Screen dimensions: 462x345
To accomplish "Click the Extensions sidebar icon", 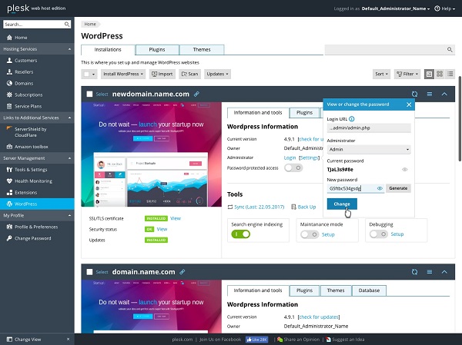I will (8, 192).
